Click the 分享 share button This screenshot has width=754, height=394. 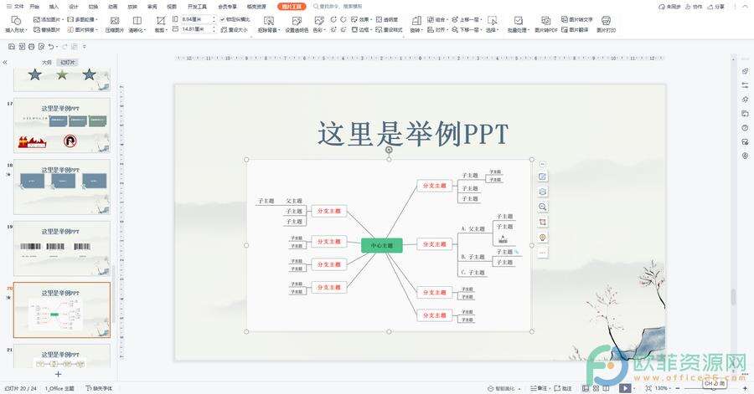(715, 7)
